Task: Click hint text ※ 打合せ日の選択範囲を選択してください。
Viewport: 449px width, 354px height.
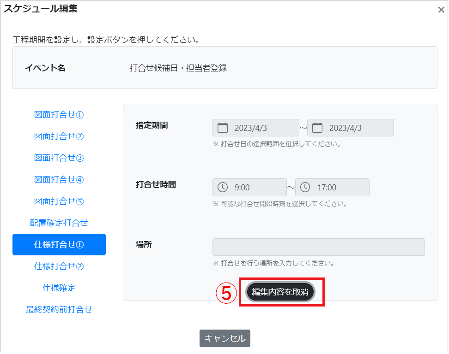Action: 277,144
